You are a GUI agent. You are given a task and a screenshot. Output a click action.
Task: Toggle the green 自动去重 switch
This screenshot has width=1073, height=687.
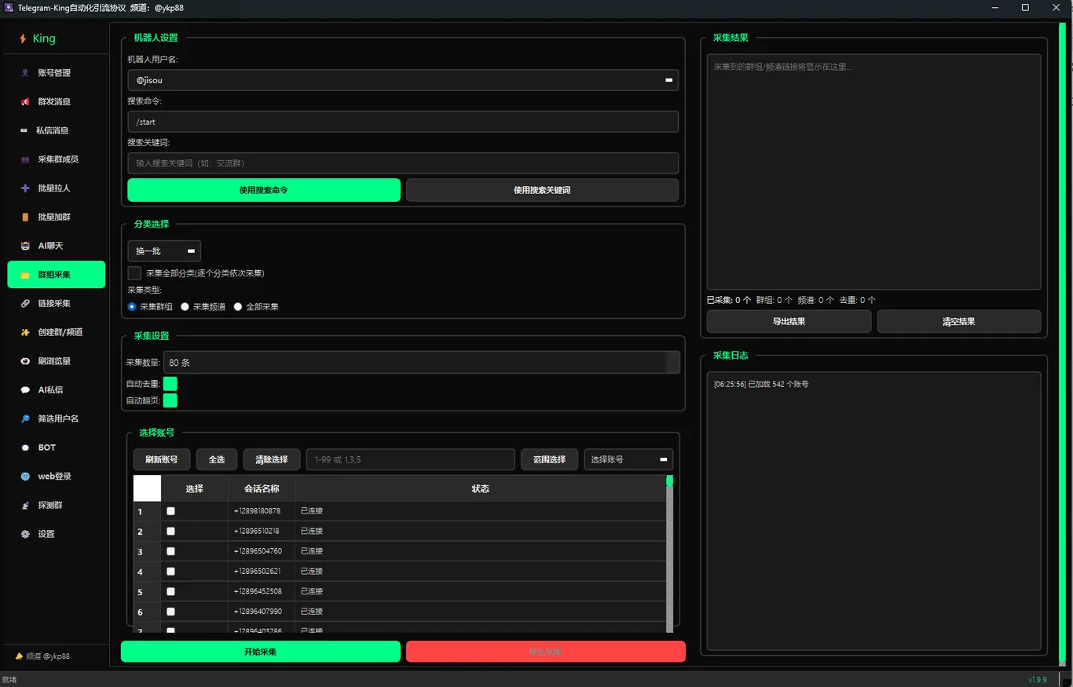(170, 384)
